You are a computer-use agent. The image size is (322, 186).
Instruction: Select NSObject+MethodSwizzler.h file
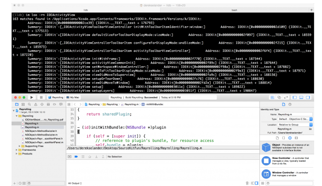39,131
